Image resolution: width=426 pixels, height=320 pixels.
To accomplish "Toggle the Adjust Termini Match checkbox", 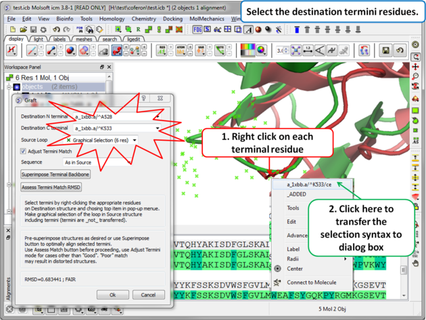I will (24, 152).
